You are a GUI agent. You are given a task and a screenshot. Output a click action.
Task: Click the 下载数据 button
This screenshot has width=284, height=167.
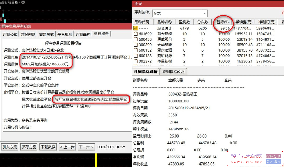[48, 147]
